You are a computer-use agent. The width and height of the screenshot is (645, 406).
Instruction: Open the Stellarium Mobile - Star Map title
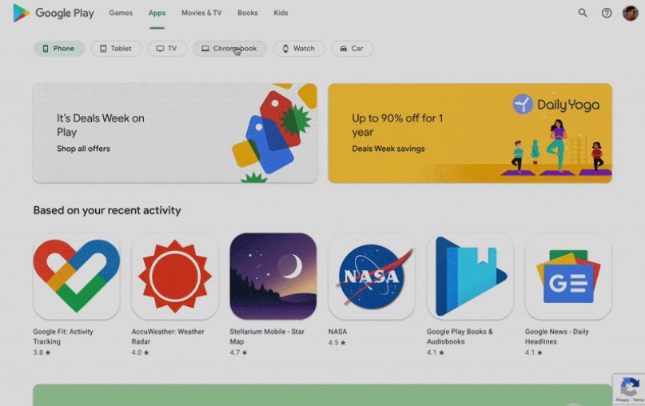(x=267, y=336)
